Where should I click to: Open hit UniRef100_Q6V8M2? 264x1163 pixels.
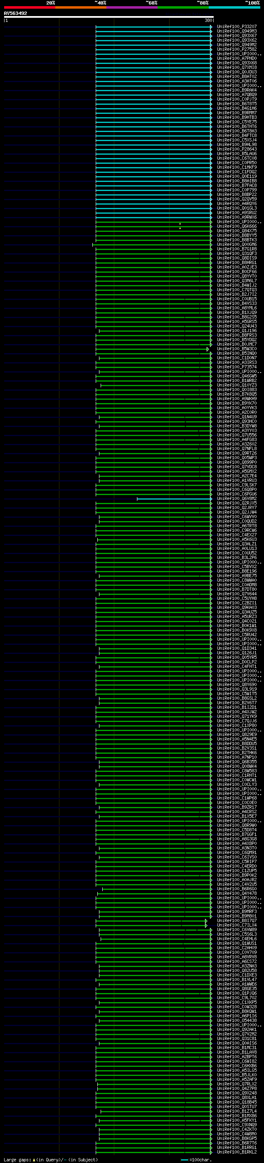pyautogui.click(x=237, y=498)
